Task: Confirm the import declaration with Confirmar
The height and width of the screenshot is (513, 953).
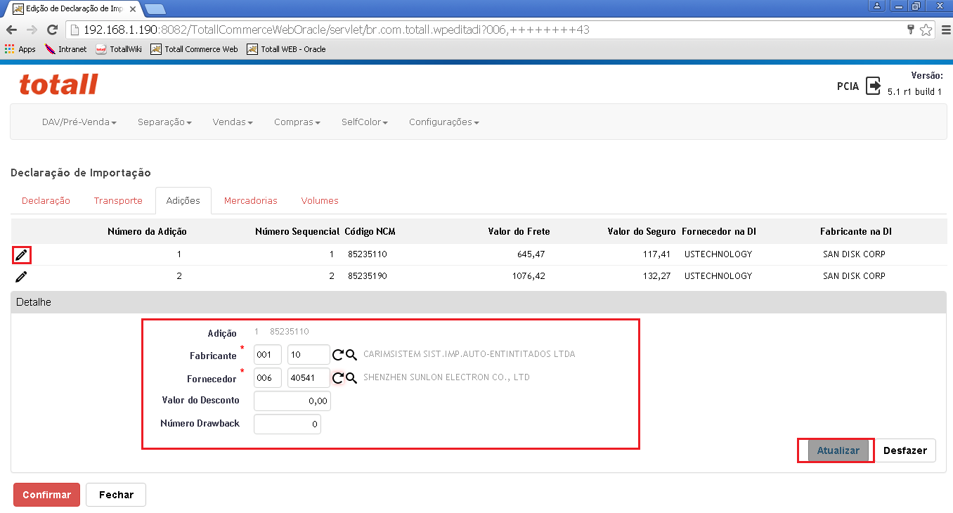Action: [x=46, y=495]
